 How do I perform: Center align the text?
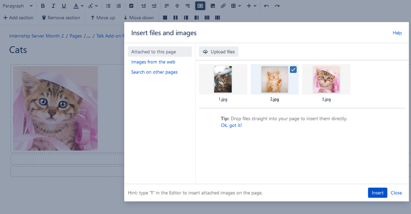pos(177,6)
